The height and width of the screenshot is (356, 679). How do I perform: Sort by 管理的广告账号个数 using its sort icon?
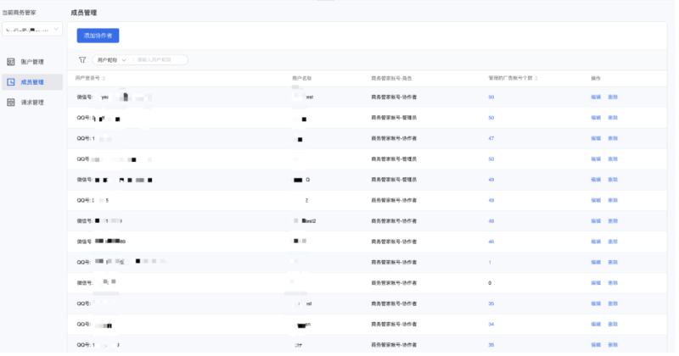pos(536,78)
